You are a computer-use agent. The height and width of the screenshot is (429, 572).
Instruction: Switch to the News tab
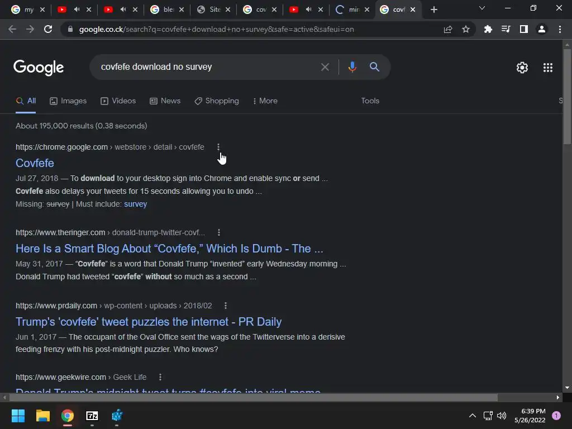tap(165, 101)
